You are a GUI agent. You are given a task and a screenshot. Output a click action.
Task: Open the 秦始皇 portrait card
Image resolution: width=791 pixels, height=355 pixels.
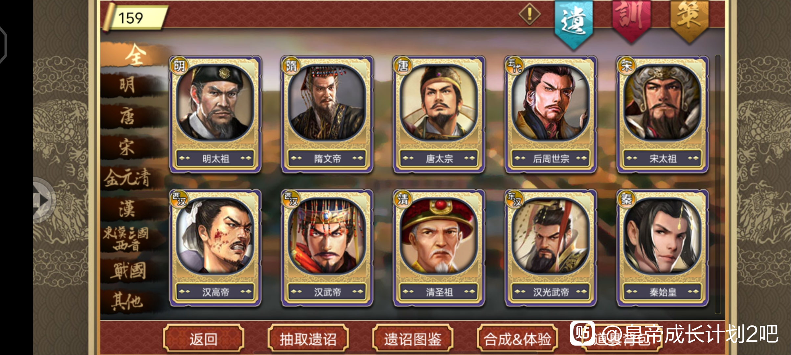pos(663,248)
